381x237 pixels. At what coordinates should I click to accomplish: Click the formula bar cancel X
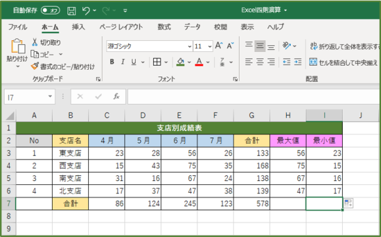coord(80,97)
